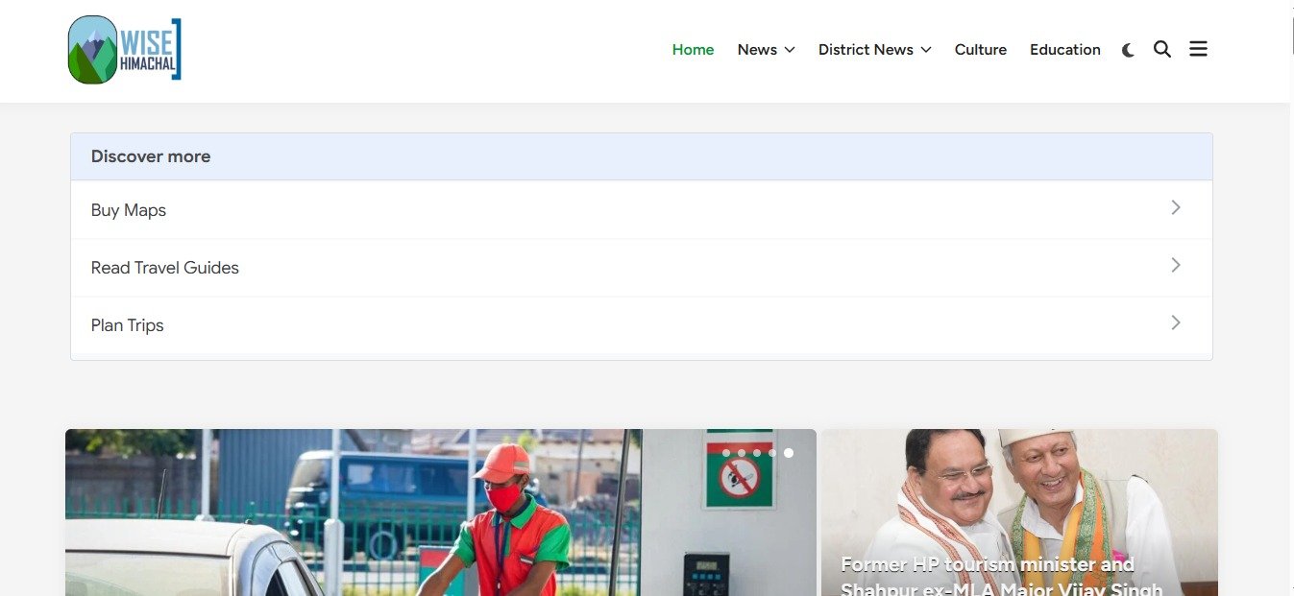Open the Wise Himachal logo homepage
The width and height of the screenshot is (1294, 596).
(125, 50)
